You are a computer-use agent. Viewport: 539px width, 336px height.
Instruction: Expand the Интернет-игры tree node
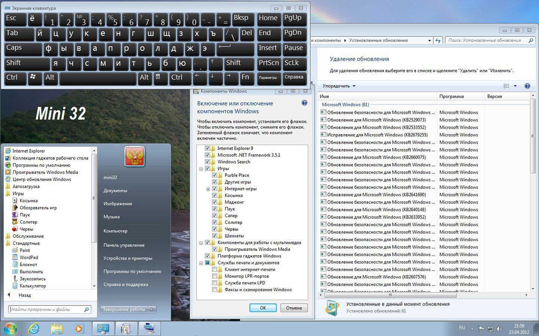click(x=208, y=189)
